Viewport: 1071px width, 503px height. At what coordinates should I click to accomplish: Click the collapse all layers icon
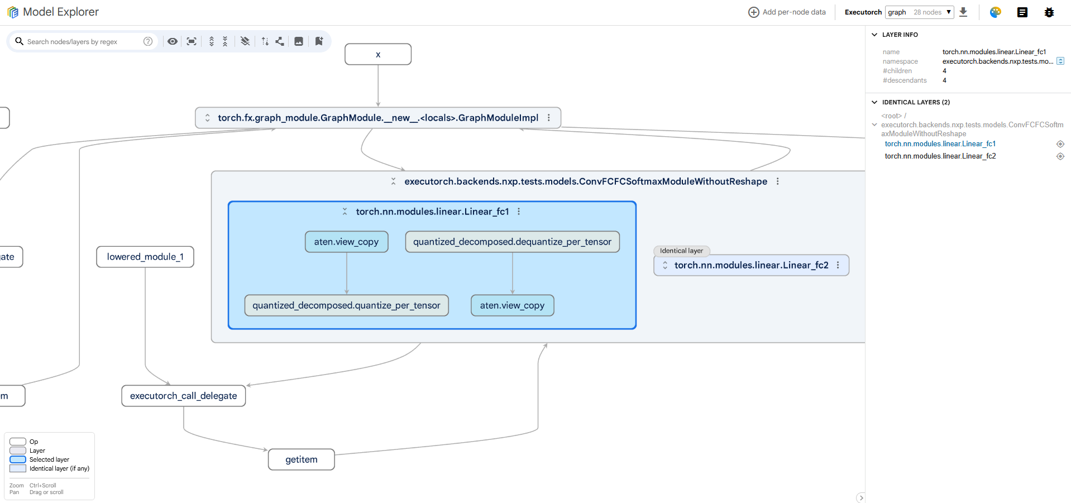point(225,41)
